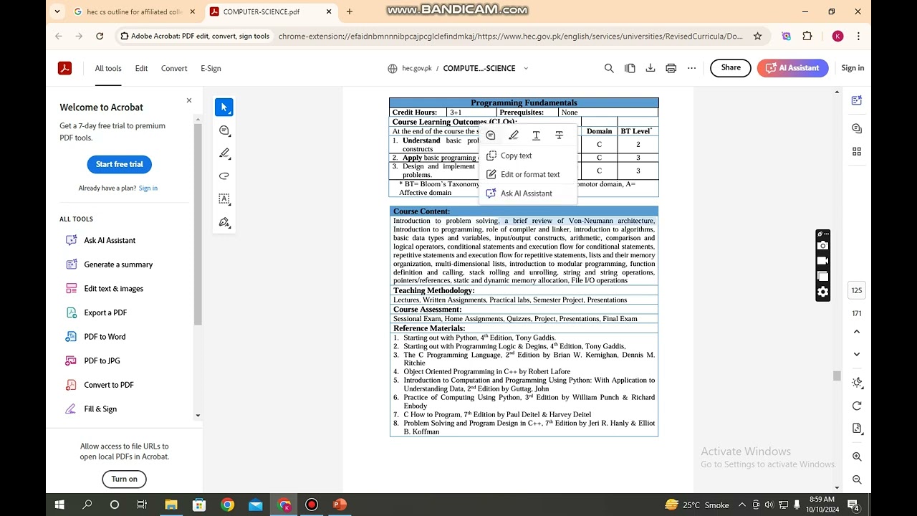Select the text box AI tool
This screenshot has height=516, width=917.
[224, 199]
